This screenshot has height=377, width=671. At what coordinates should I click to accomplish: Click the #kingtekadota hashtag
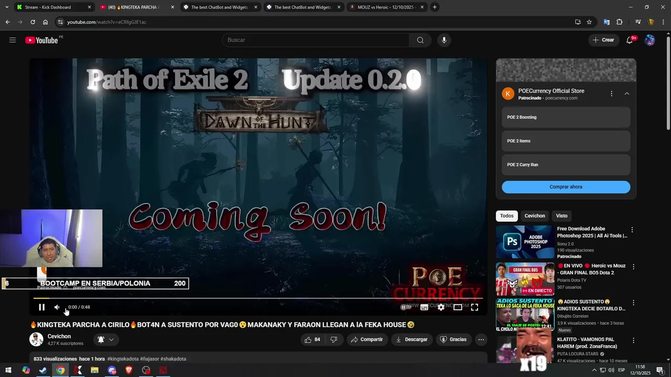click(x=123, y=359)
